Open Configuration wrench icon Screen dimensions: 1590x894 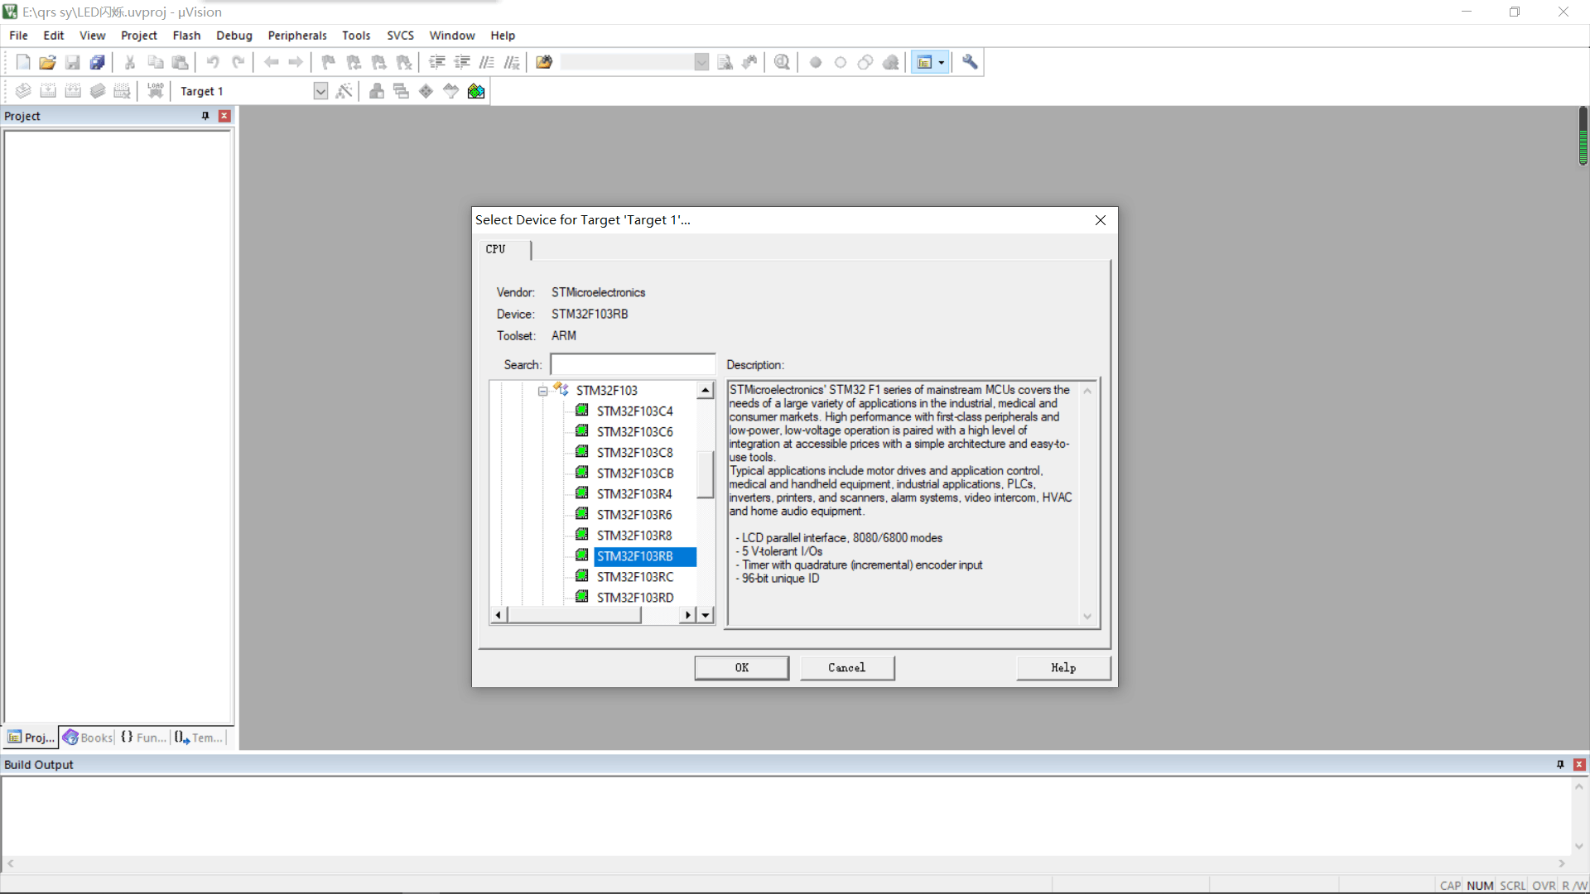(x=970, y=62)
